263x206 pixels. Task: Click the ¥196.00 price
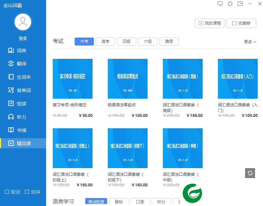click(x=195, y=116)
